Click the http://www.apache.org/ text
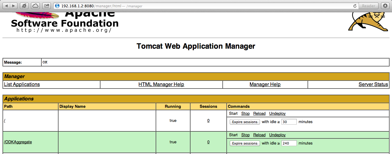 [64, 30]
